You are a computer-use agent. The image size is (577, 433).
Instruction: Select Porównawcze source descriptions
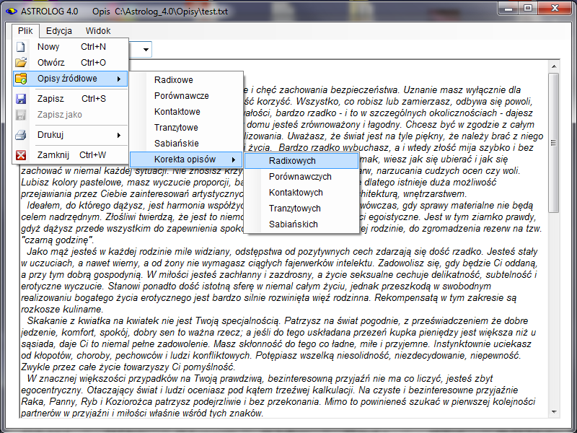click(187, 96)
